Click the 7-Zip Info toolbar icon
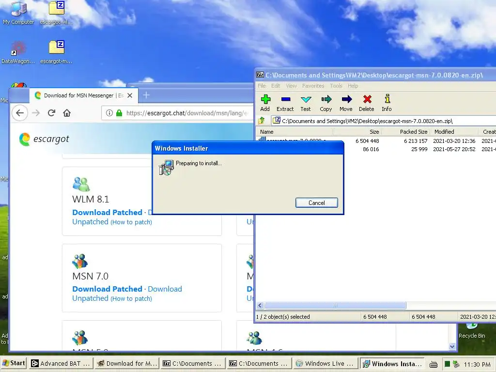Screen dimensions: 496x372 point(387,103)
